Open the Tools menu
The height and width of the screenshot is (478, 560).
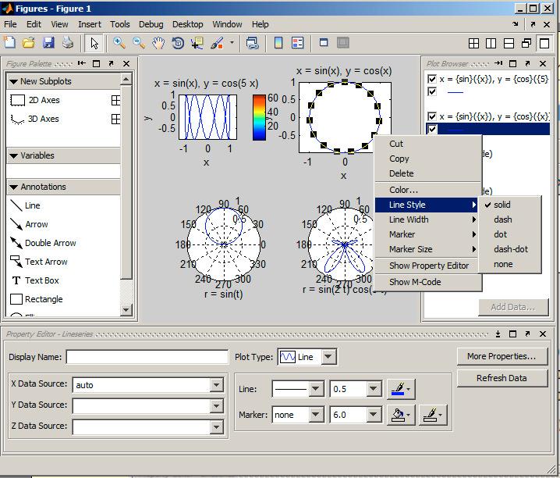click(119, 24)
